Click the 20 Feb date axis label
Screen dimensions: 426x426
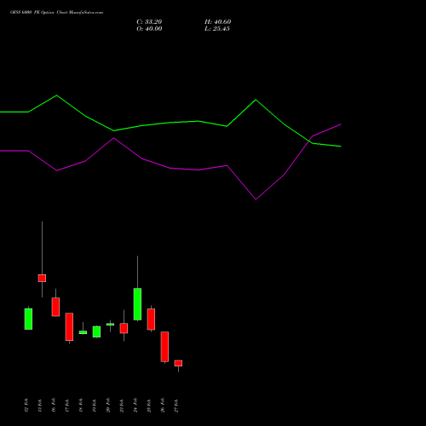[x=108, y=406]
